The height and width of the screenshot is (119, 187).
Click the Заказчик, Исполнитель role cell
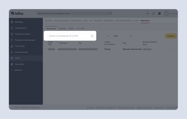132,49
